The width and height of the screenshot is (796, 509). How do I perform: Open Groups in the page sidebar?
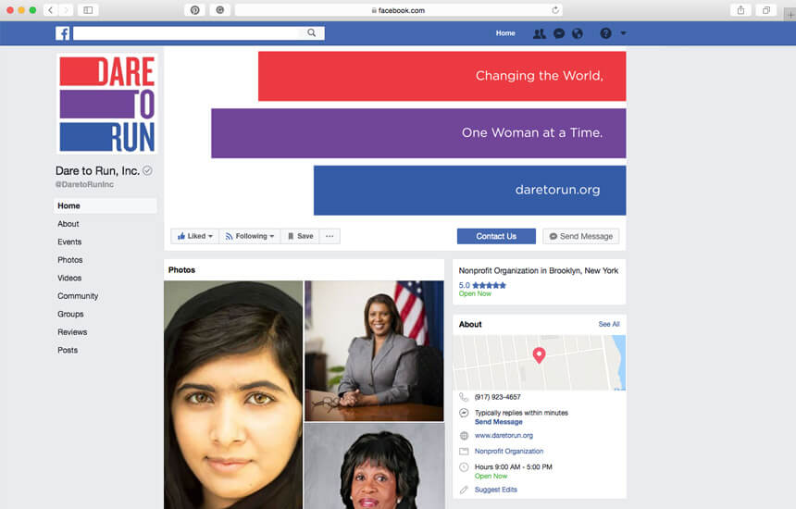70,314
